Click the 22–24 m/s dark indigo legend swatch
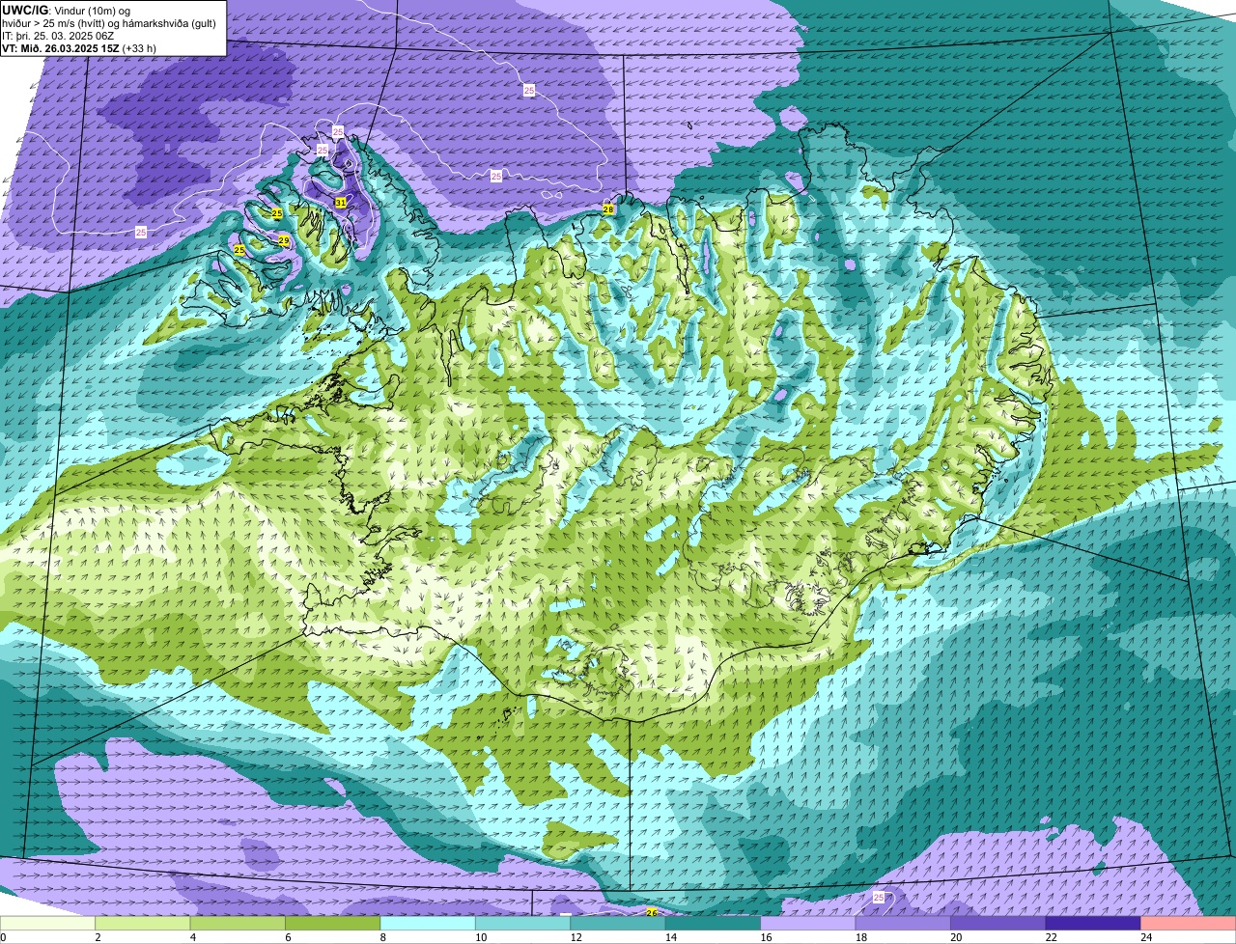Image resolution: width=1236 pixels, height=944 pixels. (x=1094, y=923)
